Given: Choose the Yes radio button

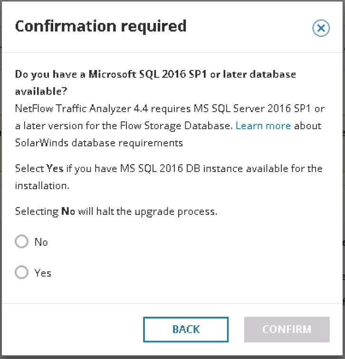Looking at the screenshot, I should click(22, 273).
